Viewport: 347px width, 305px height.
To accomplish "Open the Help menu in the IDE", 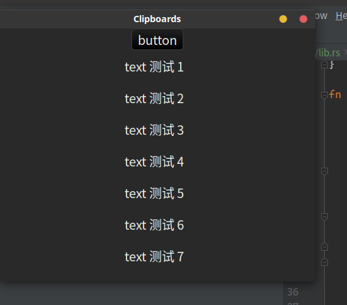I will pyautogui.click(x=341, y=16).
